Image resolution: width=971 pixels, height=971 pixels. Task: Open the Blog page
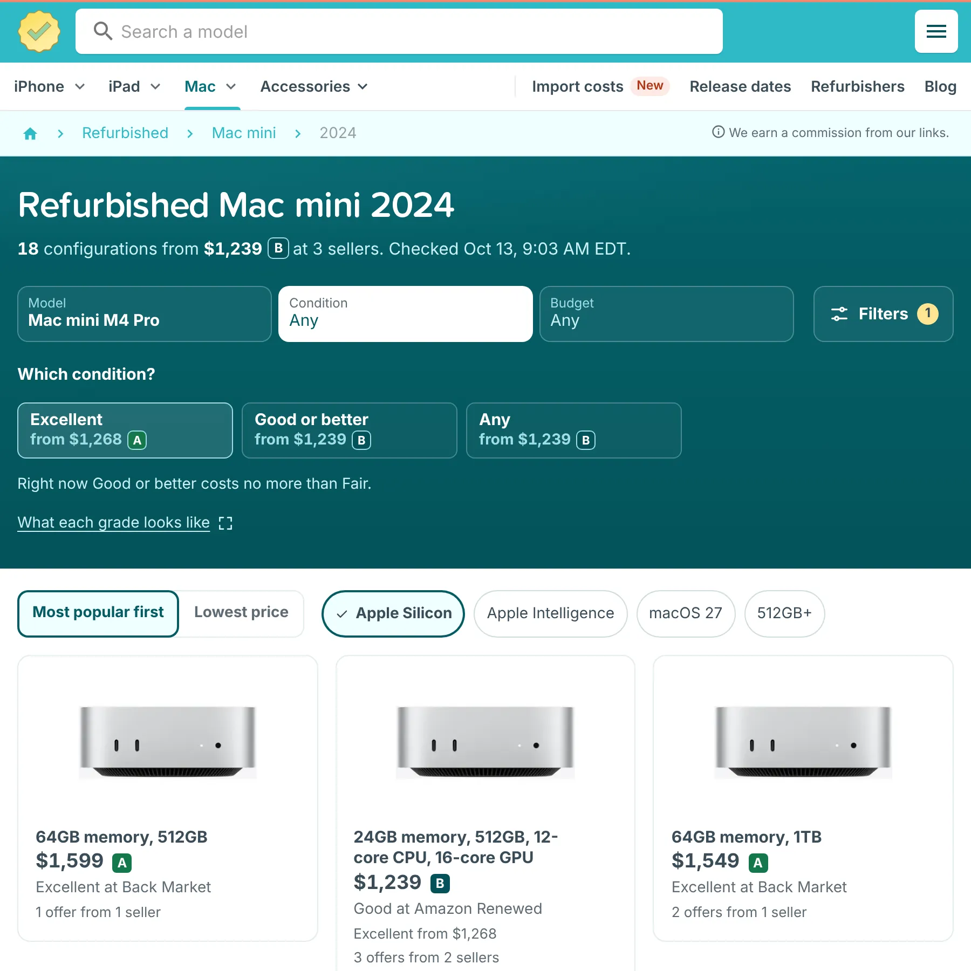click(940, 86)
